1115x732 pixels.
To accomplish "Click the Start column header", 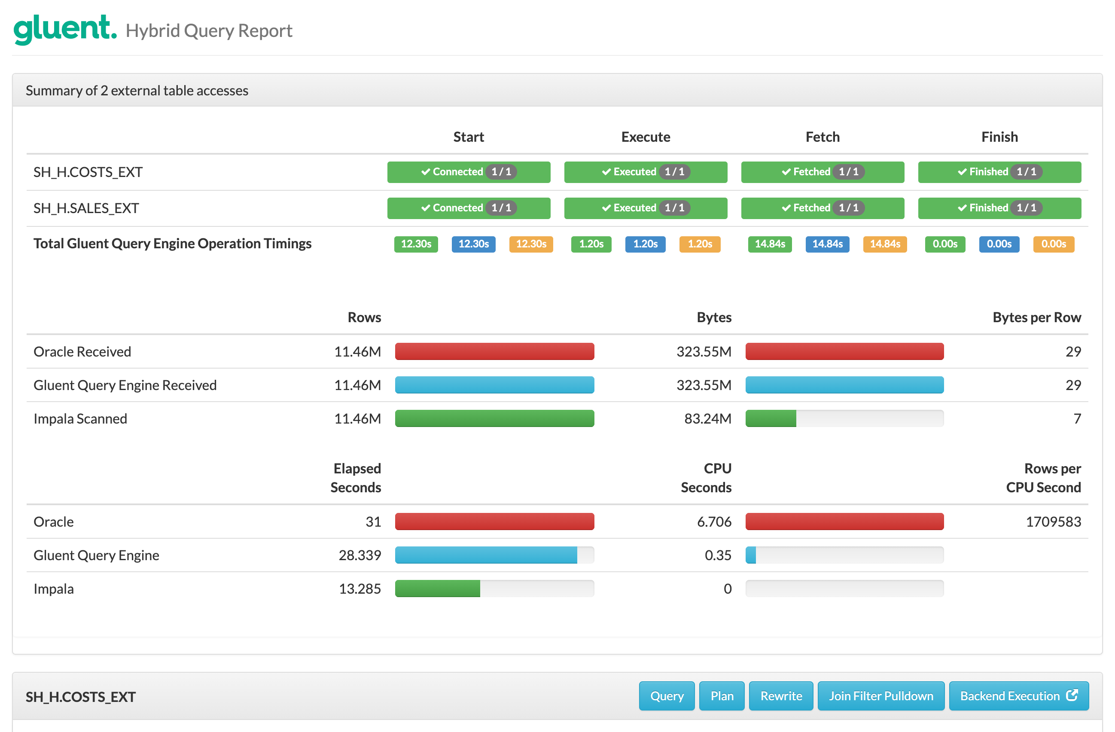I will pyautogui.click(x=469, y=137).
